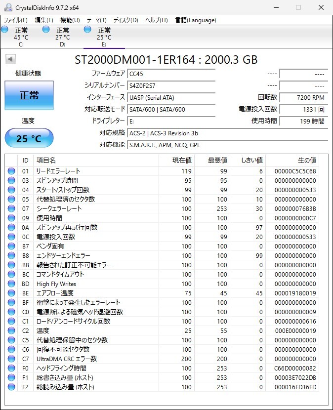The height and width of the screenshot is (410, 333).
Task: Click status orb of 報告された訂正不可能エラー row
Action: pos(11,265)
